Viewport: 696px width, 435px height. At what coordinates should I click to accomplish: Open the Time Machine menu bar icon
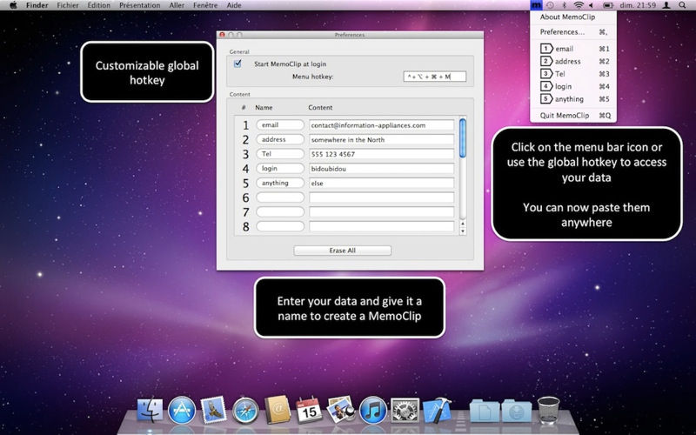pyautogui.click(x=550, y=5)
